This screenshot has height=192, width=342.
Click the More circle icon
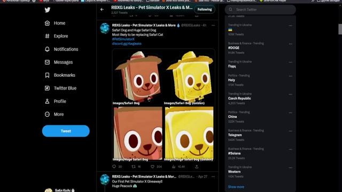(47, 114)
